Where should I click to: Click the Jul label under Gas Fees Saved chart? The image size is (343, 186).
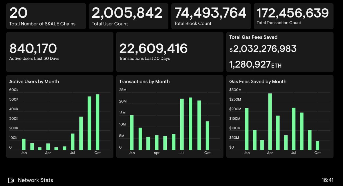[294, 153]
